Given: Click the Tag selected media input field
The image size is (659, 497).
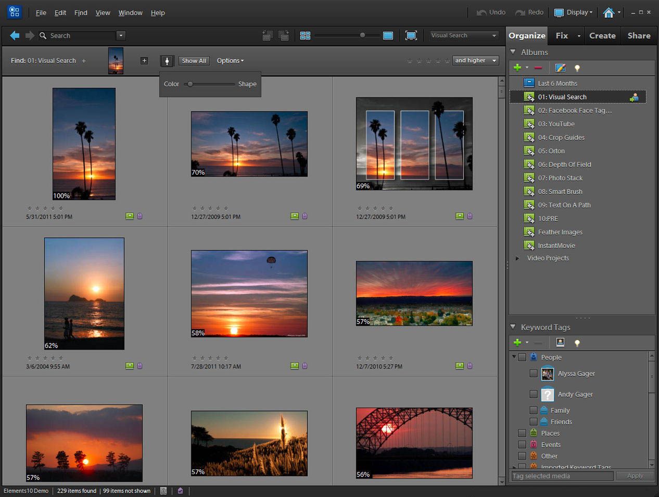Looking at the screenshot, I should click(562, 476).
